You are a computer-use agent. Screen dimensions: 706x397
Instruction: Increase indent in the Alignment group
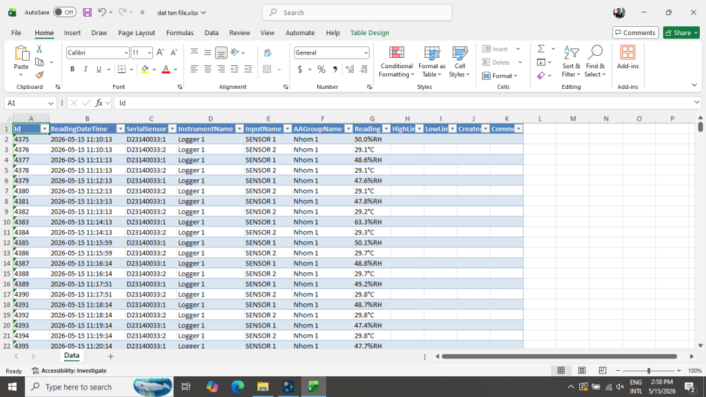tap(248, 70)
